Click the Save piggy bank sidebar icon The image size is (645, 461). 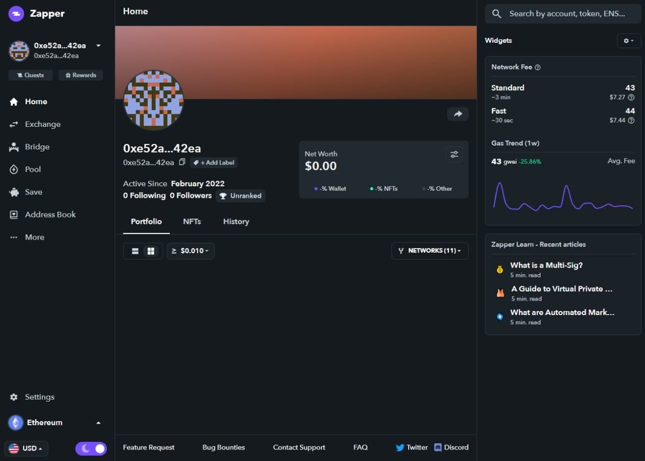click(x=14, y=192)
